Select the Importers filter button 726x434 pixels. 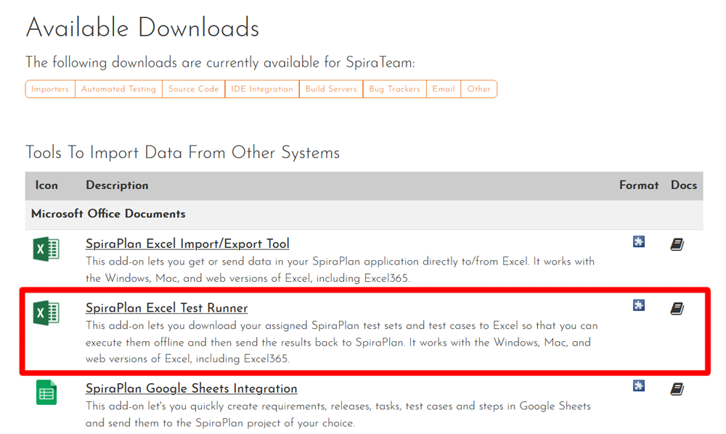[x=49, y=88]
